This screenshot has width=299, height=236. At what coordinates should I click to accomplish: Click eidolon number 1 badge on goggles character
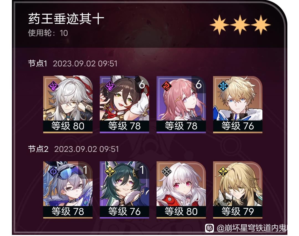click(x=85, y=170)
